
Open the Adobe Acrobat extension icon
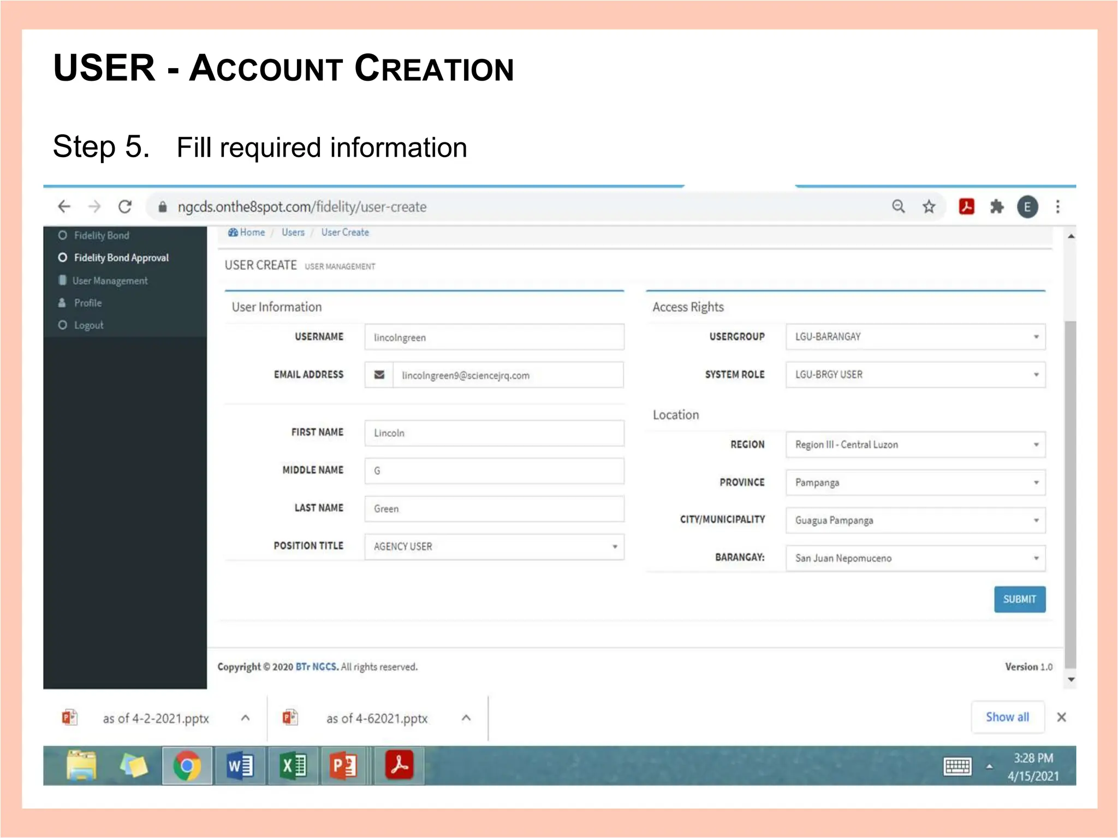click(x=966, y=207)
